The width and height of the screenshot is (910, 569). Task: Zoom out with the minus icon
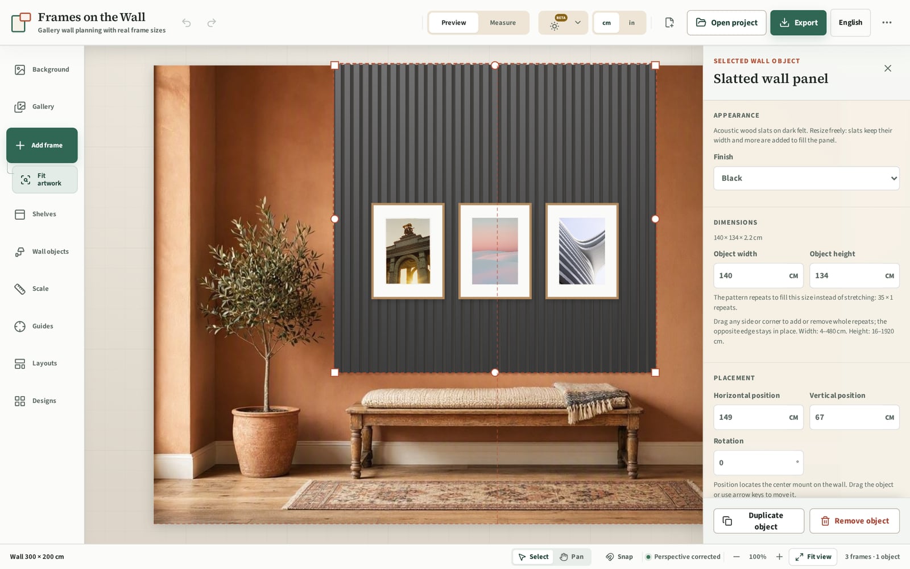pos(737,557)
